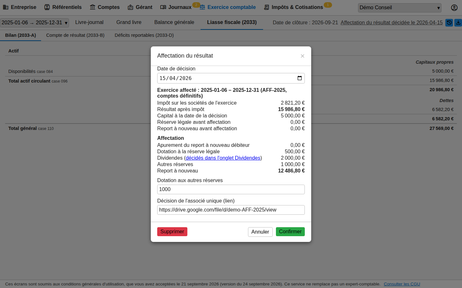Click the Disponibilités case 084 row label
The width and height of the screenshot is (462, 288).
30,71
